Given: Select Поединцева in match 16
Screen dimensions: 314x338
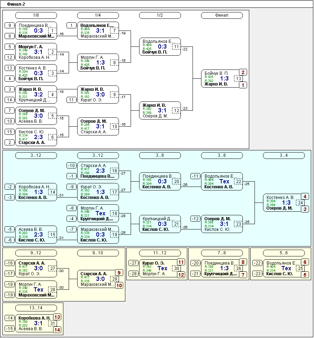Looking at the screenshot, I should pos(97,176).
